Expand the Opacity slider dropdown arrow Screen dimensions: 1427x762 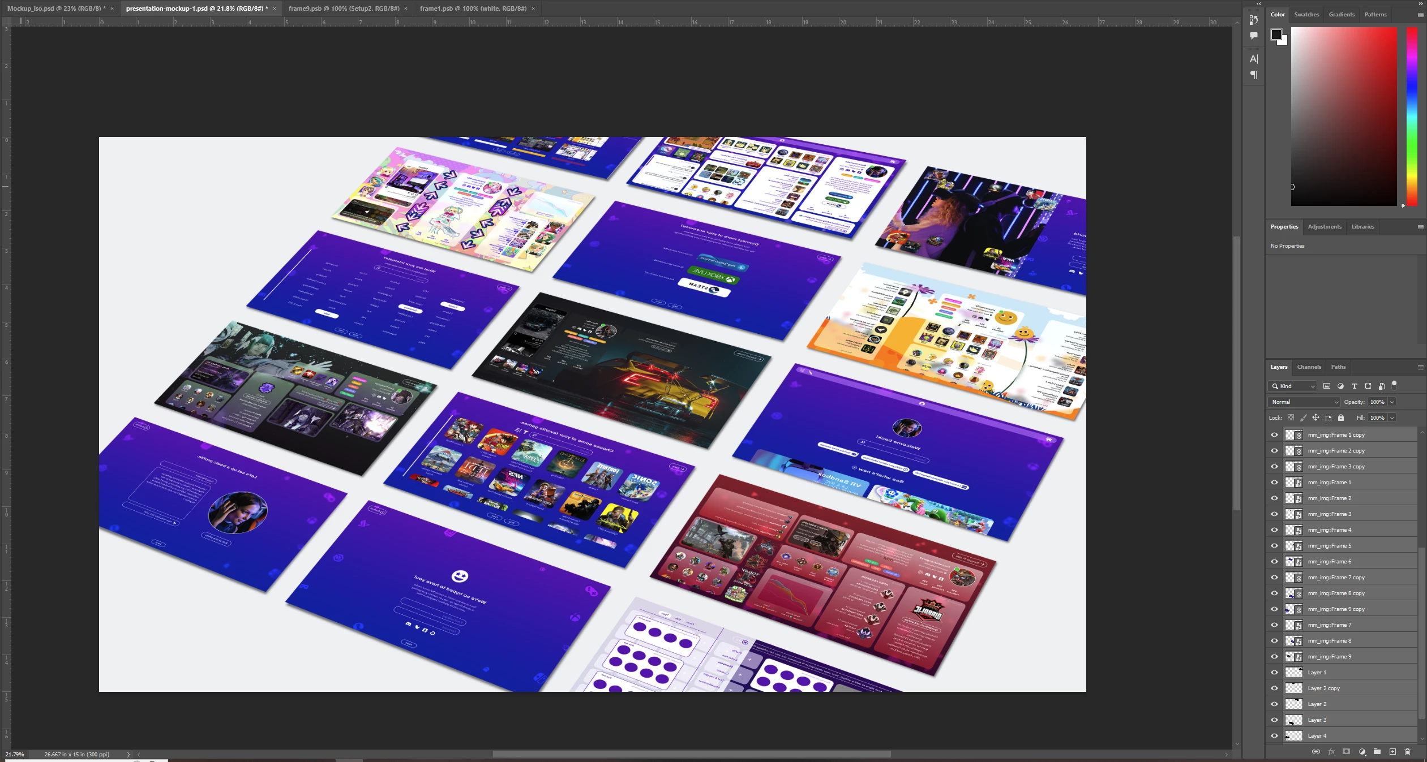pyautogui.click(x=1392, y=402)
